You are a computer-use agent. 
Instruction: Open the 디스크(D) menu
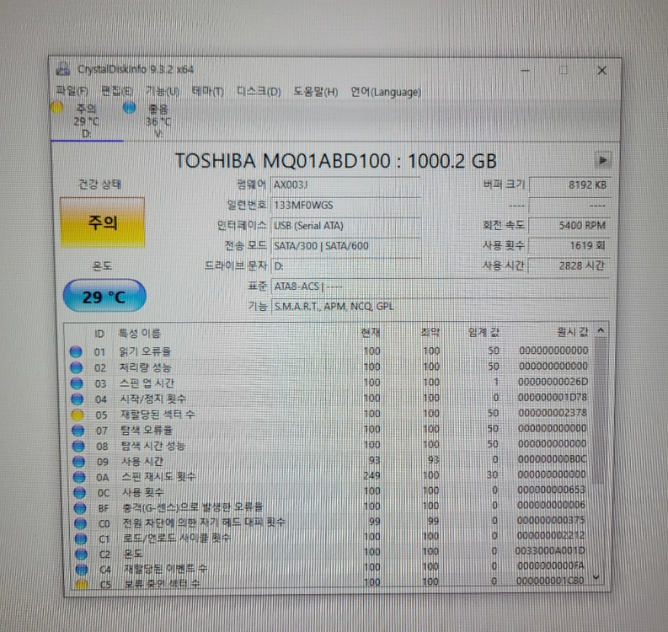pos(259,92)
